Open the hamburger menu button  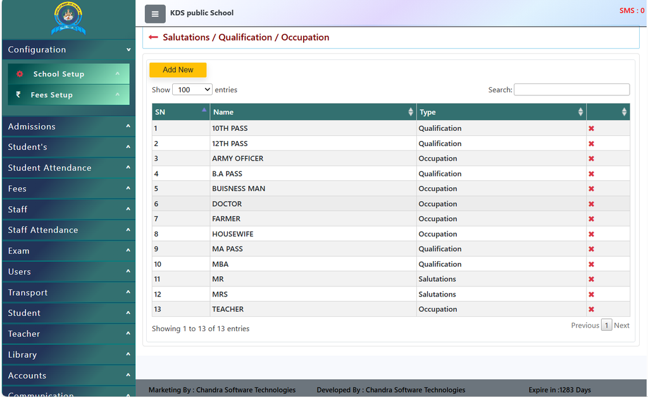155,14
